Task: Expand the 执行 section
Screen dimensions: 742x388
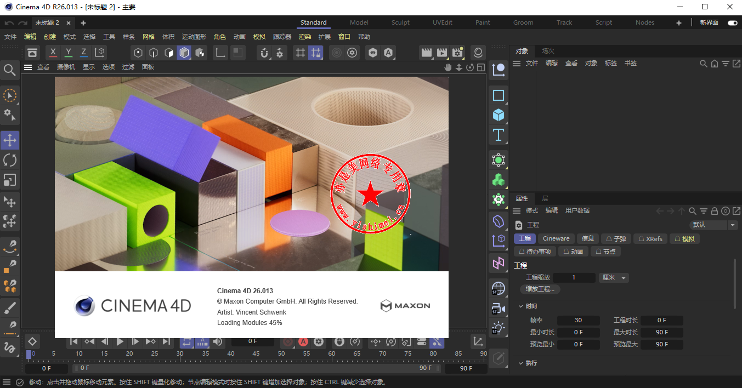Action: [x=520, y=363]
